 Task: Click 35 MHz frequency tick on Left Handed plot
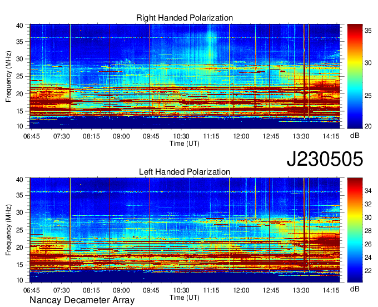(19, 195)
